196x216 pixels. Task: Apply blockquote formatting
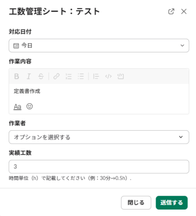pos(96,76)
